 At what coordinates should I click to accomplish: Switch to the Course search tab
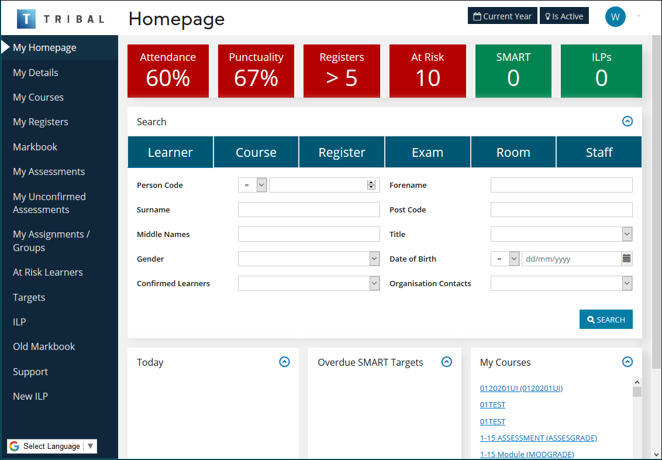(256, 152)
